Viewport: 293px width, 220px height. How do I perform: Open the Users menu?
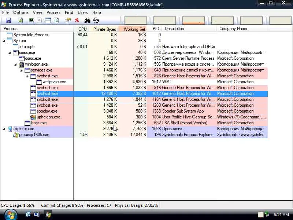83,12
